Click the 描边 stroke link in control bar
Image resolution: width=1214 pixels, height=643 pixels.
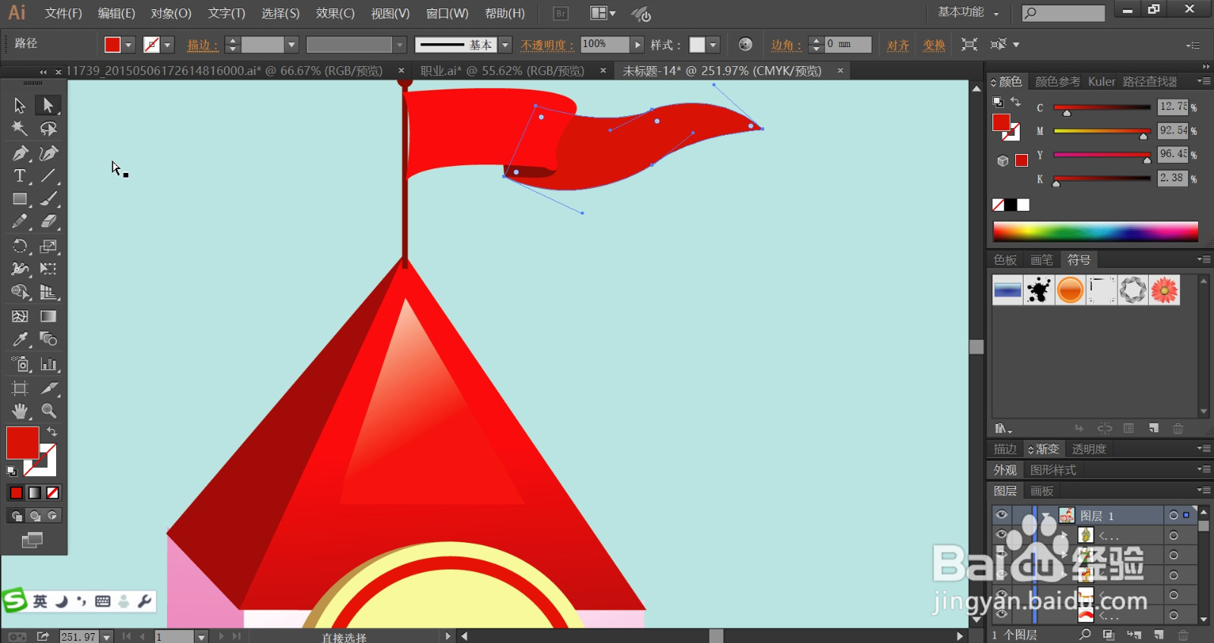[x=202, y=45]
